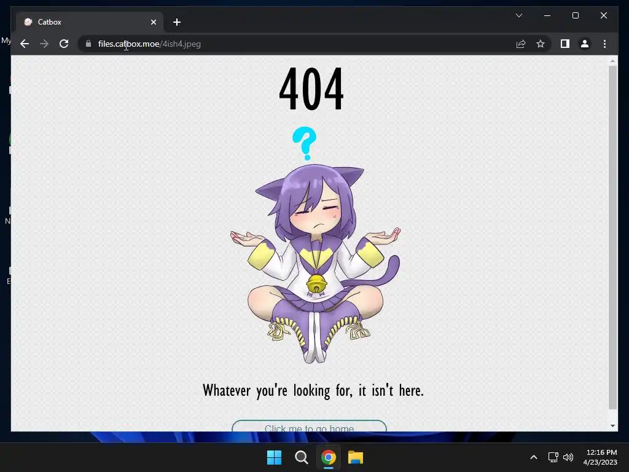The height and width of the screenshot is (472, 629).
Task: Share this page using share icon
Action: [x=521, y=44]
